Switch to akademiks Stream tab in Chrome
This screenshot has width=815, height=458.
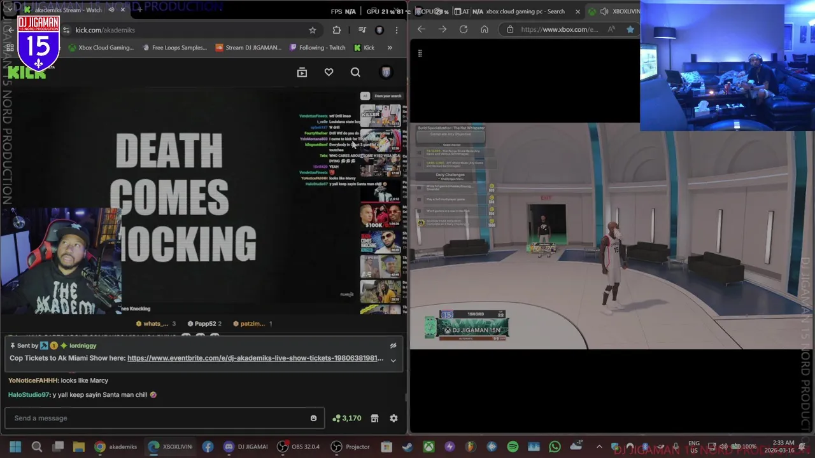tap(67, 10)
